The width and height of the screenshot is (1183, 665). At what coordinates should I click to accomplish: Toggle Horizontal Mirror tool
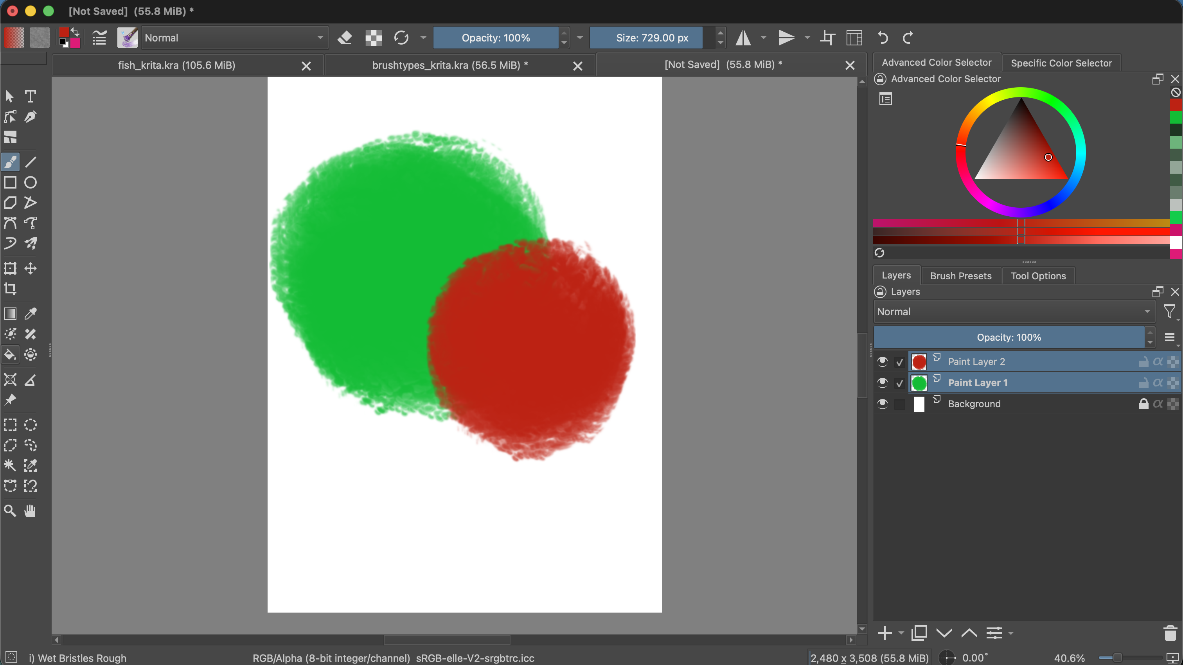(x=743, y=38)
